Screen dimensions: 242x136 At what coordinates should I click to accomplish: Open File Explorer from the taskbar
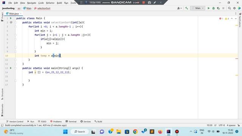click(x=118, y=132)
